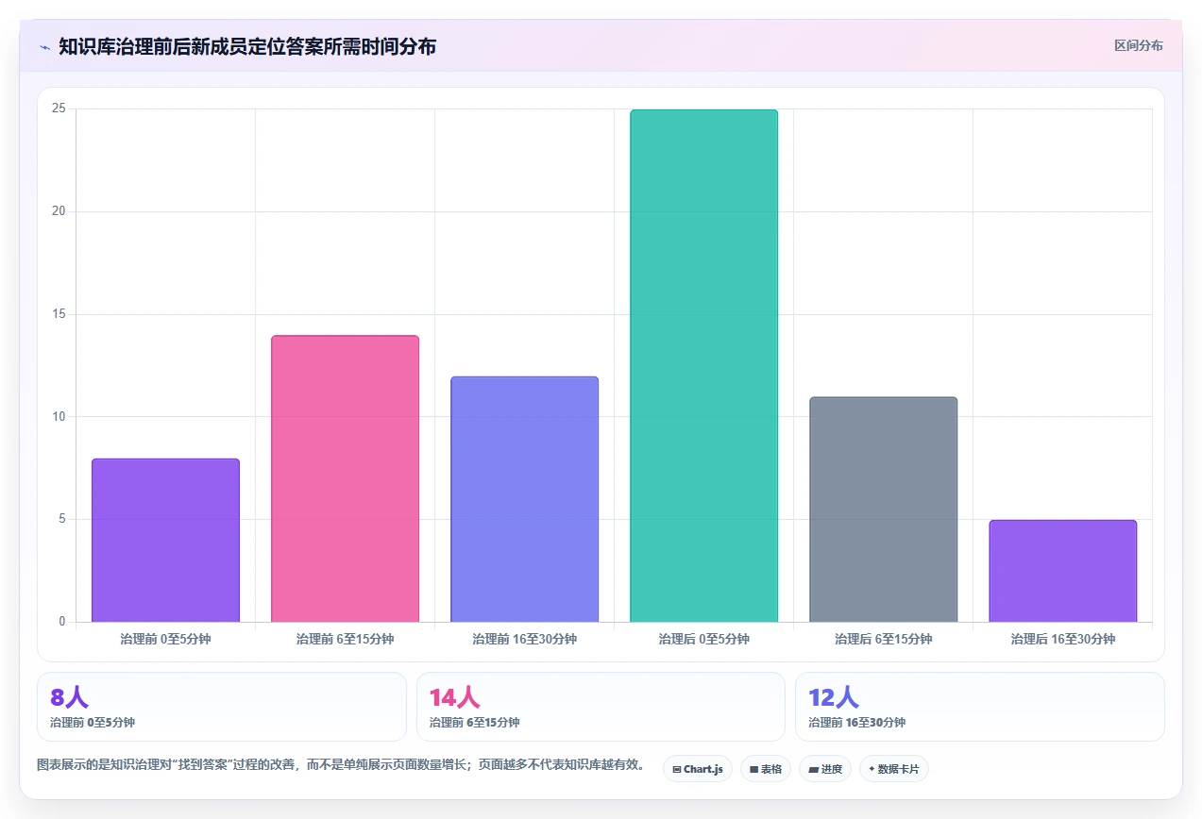Select the purple 治理后 16至30分钟 bar
The height and width of the screenshot is (819, 1202).
(1062, 571)
